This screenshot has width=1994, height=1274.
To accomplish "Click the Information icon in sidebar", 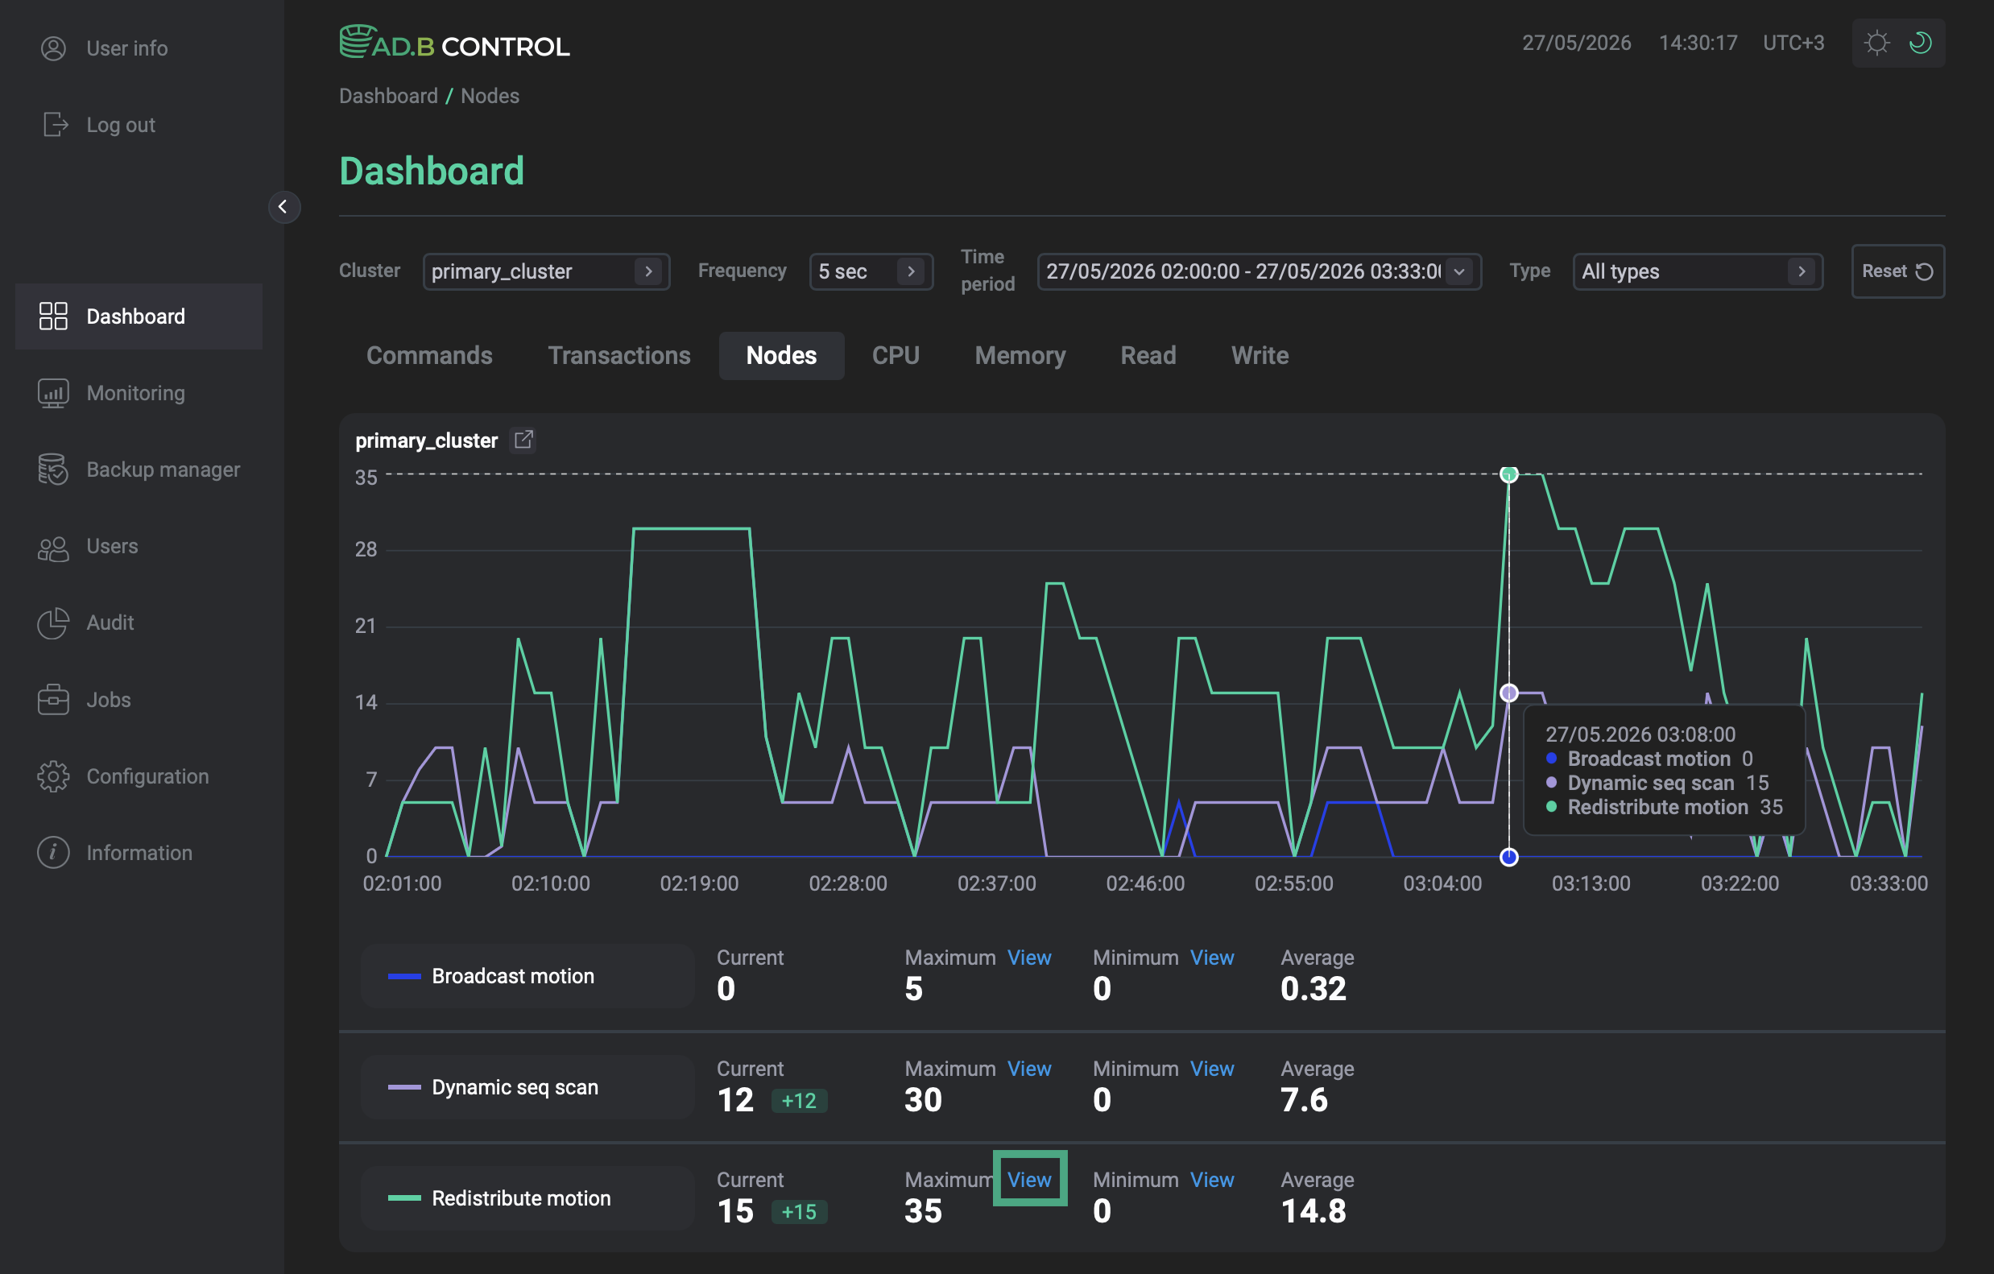I will click(53, 853).
